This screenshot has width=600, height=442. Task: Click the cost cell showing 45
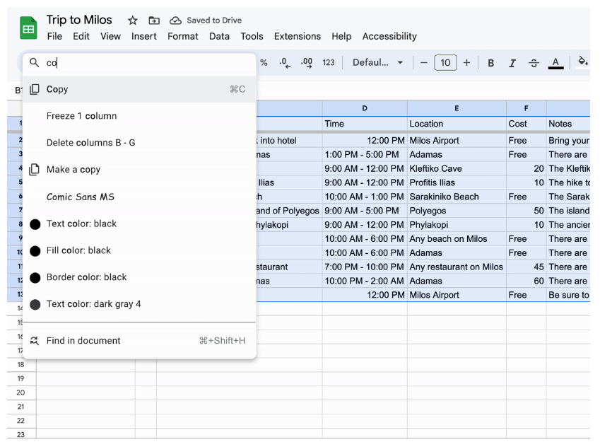(x=526, y=267)
